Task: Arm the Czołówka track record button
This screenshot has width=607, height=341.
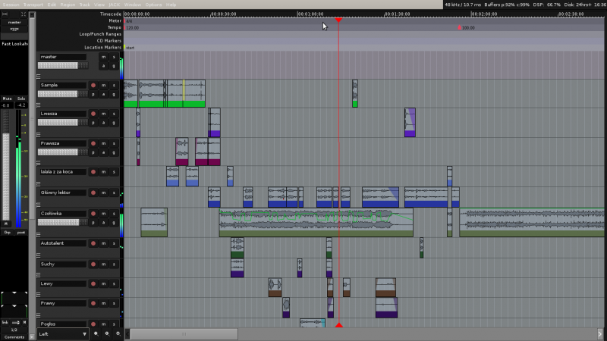Action: click(x=93, y=214)
